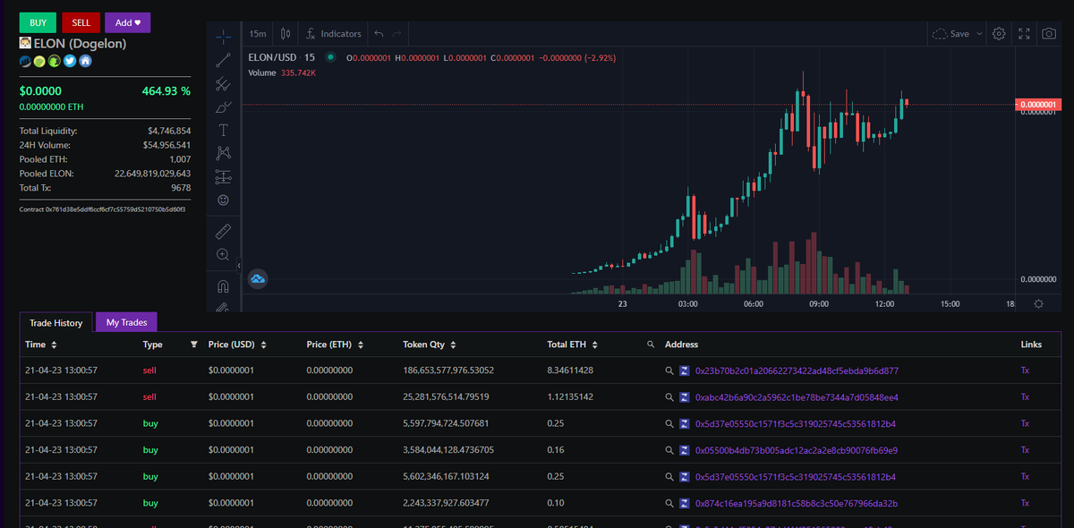Open Tx link for the 0.16 ETH trade
This screenshot has height=528, width=1074.
(x=1026, y=450)
